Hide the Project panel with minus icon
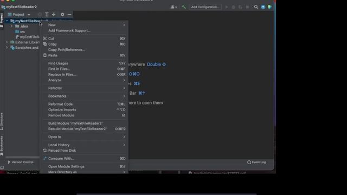The image size is (347, 195). coord(69,15)
